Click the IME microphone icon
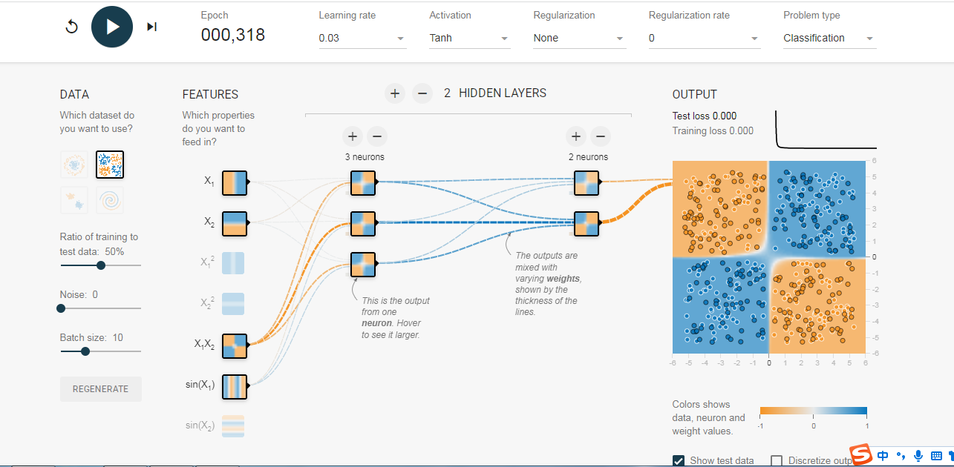 (918, 455)
